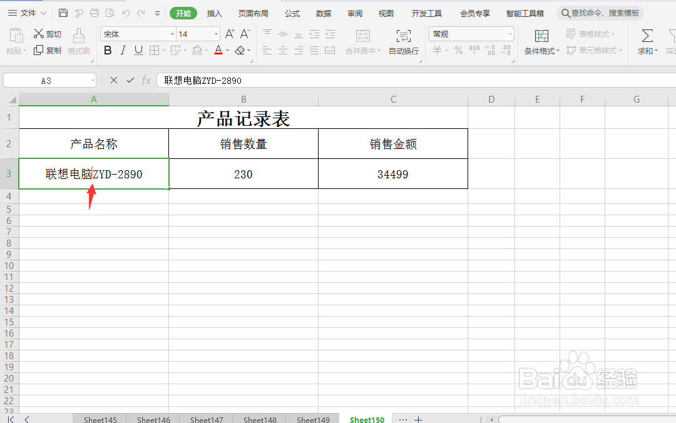Cut selection with scissors icon
Image resolution: width=676 pixels, height=423 pixels.
click(48, 34)
